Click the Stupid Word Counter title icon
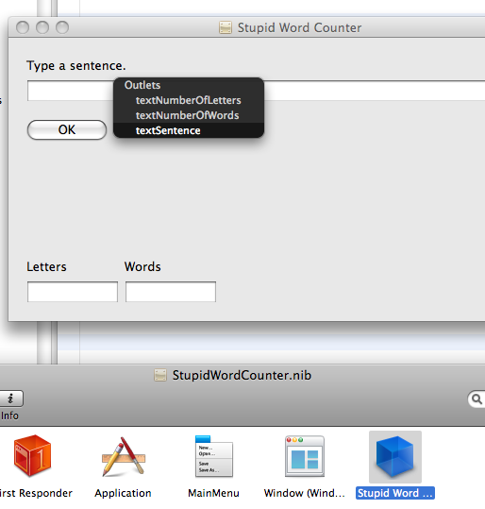Viewport: 485px width, 509px height. (226, 27)
